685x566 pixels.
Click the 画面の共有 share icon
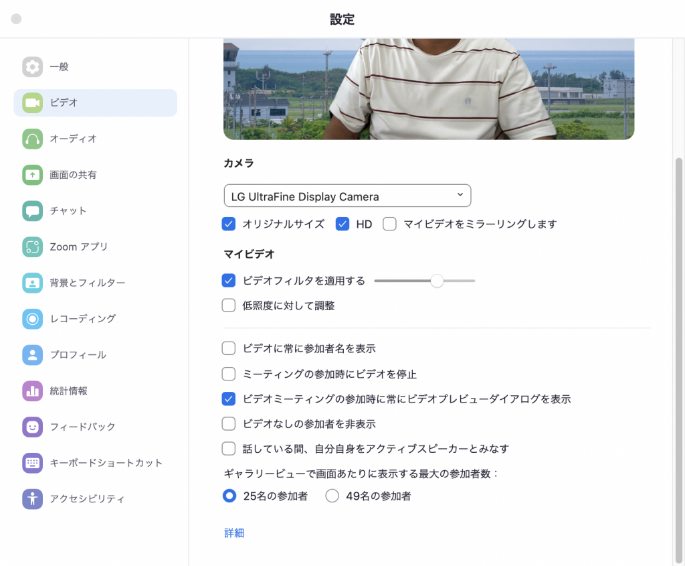click(32, 175)
